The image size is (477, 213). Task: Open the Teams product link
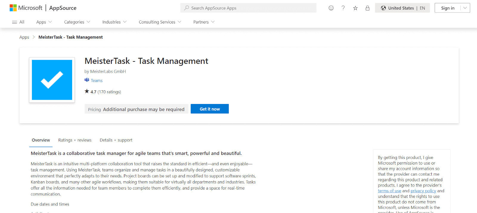[97, 81]
